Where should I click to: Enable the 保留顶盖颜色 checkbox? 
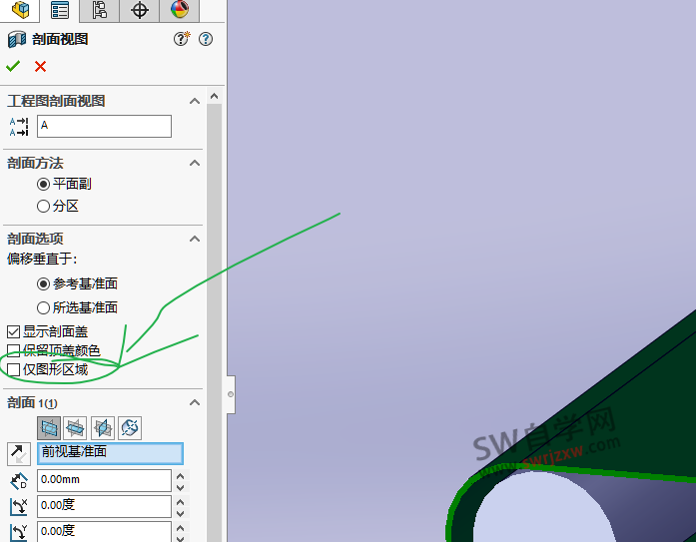(13, 350)
